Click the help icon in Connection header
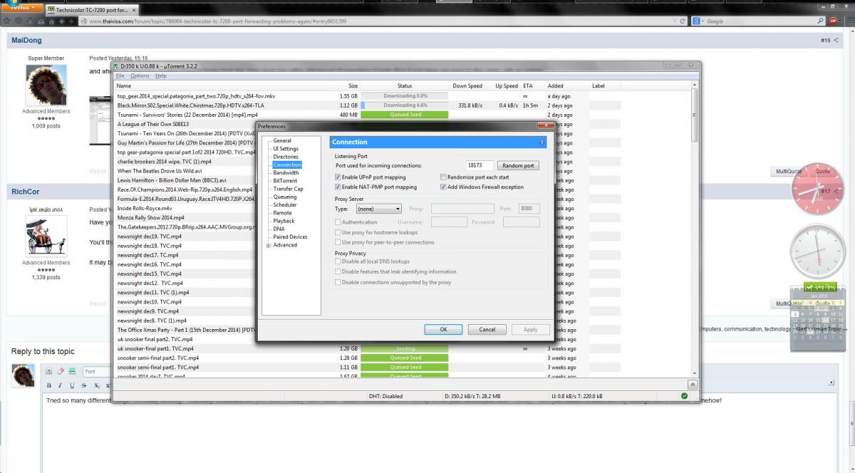 coord(541,142)
